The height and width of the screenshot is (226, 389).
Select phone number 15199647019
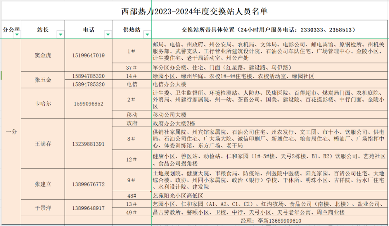[x=89, y=55]
